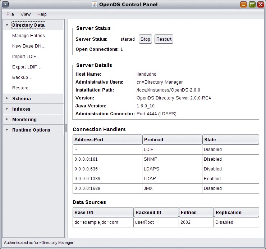Expand the Indexes section arrow
Viewport: 266px width, 249px height.
point(7,109)
